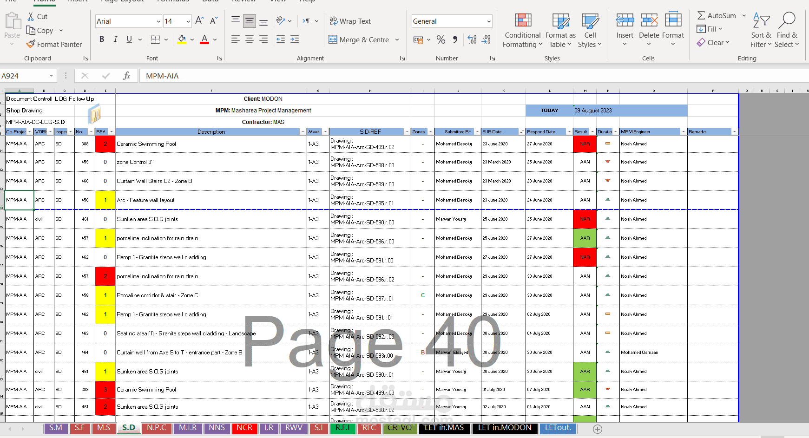The image size is (809, 438).
Task: Open the number format dropdown
Action: coord(489,21)
